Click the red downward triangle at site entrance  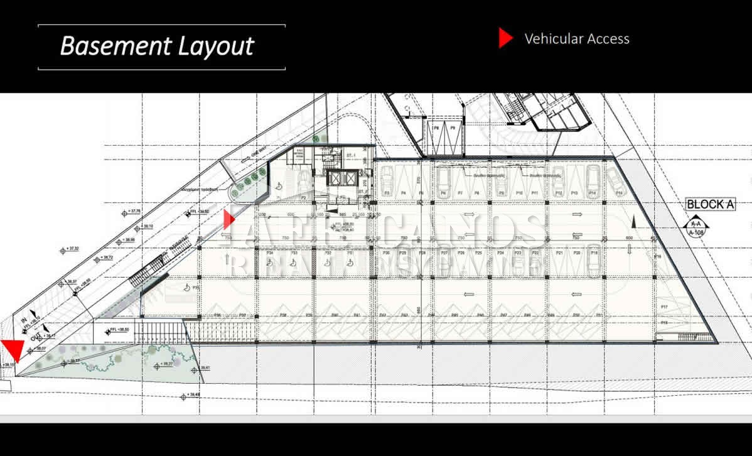pos(12,350)
